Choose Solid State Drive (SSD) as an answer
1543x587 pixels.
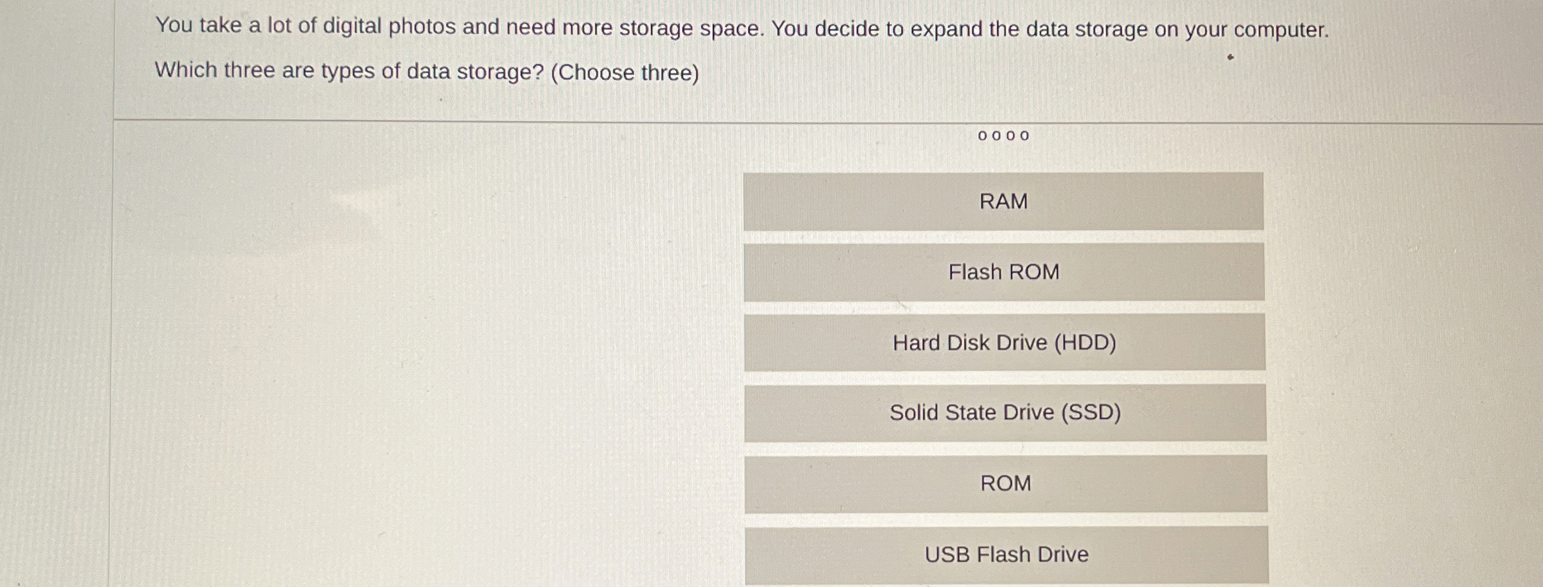pyautogui.click(x=1003, y=412)
